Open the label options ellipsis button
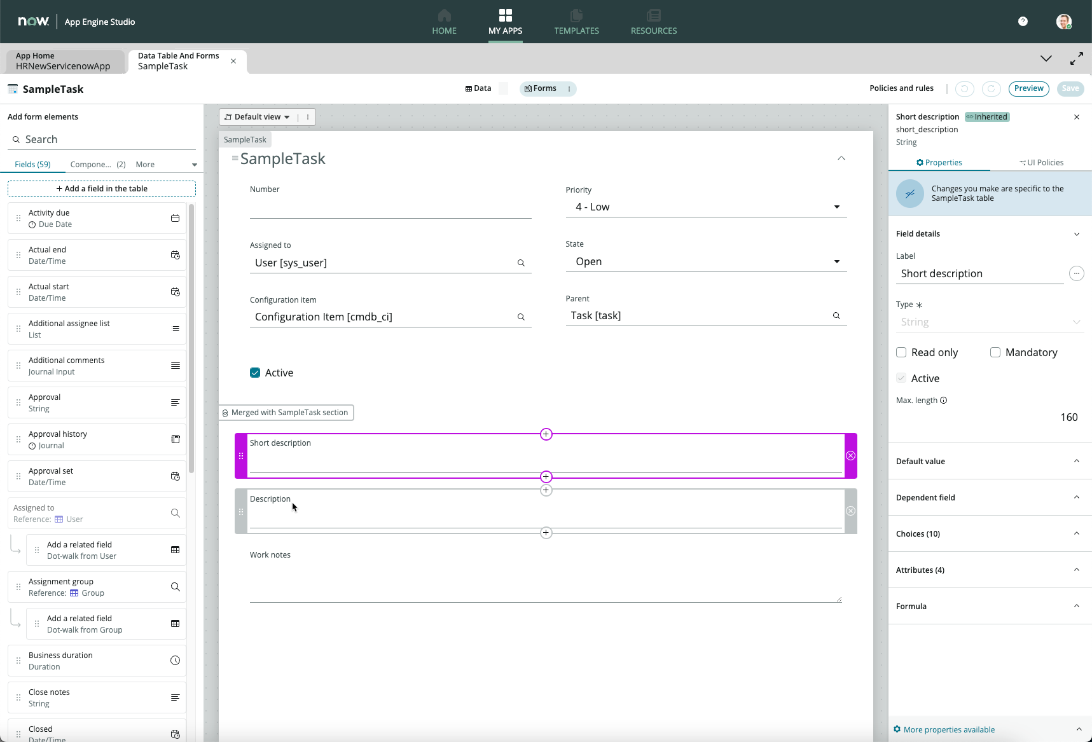This screenshot has width=1092, height=742. pos(1076,273)
